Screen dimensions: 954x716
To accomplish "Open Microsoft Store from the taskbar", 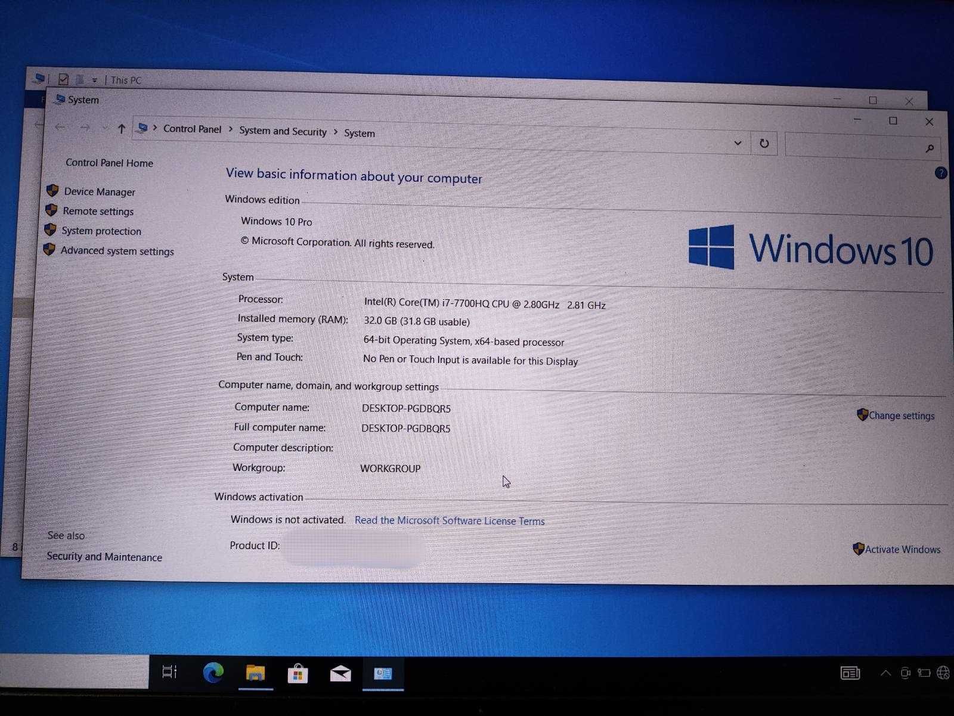I will (298, 674).
